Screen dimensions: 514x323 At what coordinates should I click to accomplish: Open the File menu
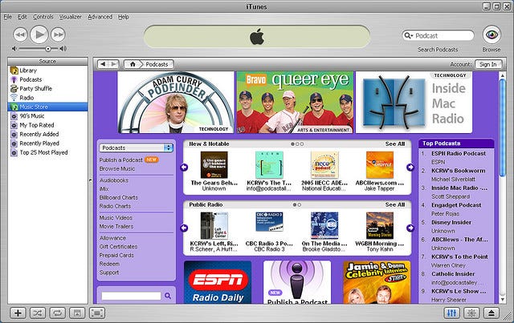(8, 17)
